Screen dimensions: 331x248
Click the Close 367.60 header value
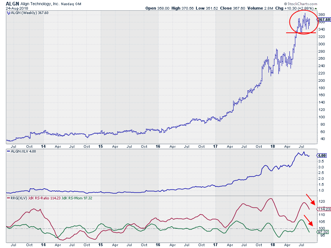[233, 8]
